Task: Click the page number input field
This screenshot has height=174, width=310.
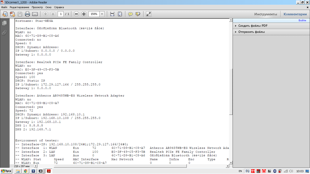Action: click(61, 14)
